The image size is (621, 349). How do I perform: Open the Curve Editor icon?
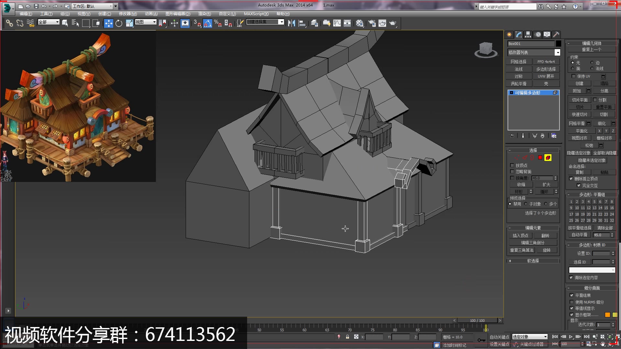coord(337,23)
